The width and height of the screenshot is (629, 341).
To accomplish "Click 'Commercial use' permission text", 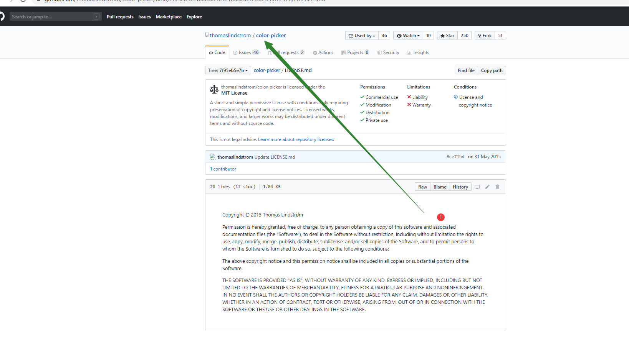I will pos(382,97).
